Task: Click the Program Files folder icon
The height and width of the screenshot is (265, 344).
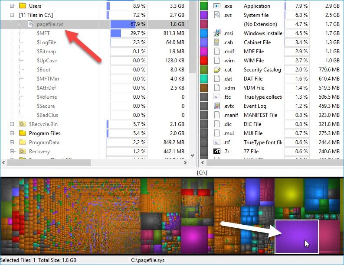Action: coord(23,133)
